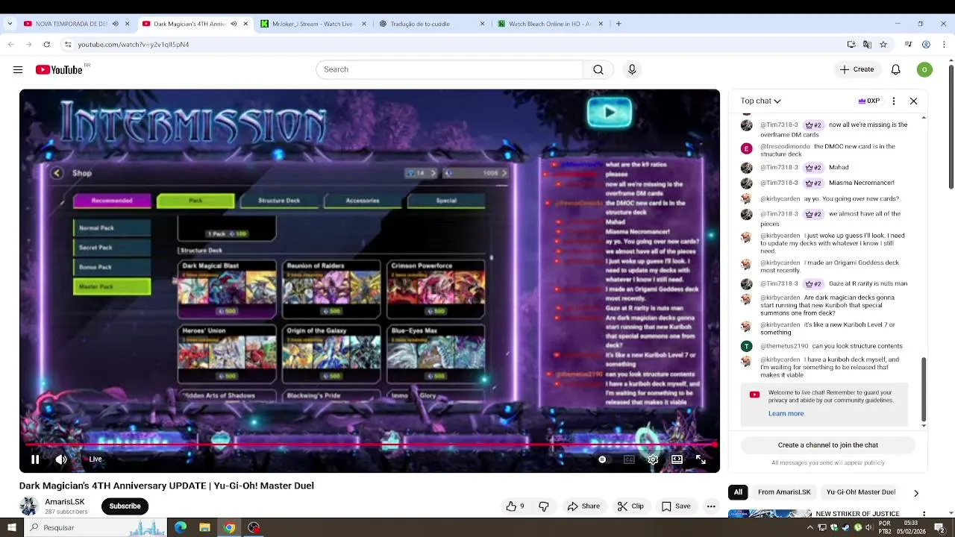Screen dimensions: 955x537
Task: Expand the Top chat dropdown
Action: pos(760,101)
